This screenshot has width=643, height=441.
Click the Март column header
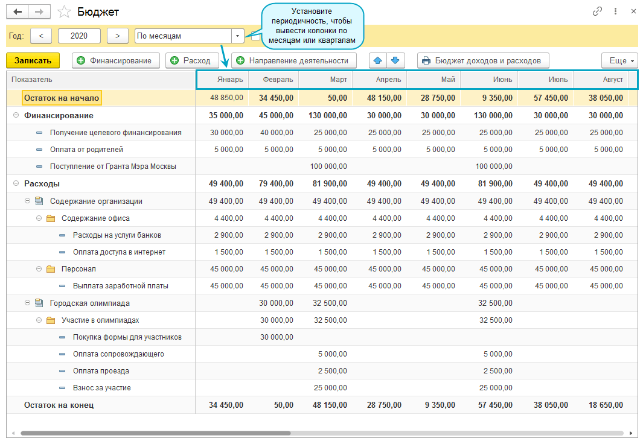[x=325, y=80]
